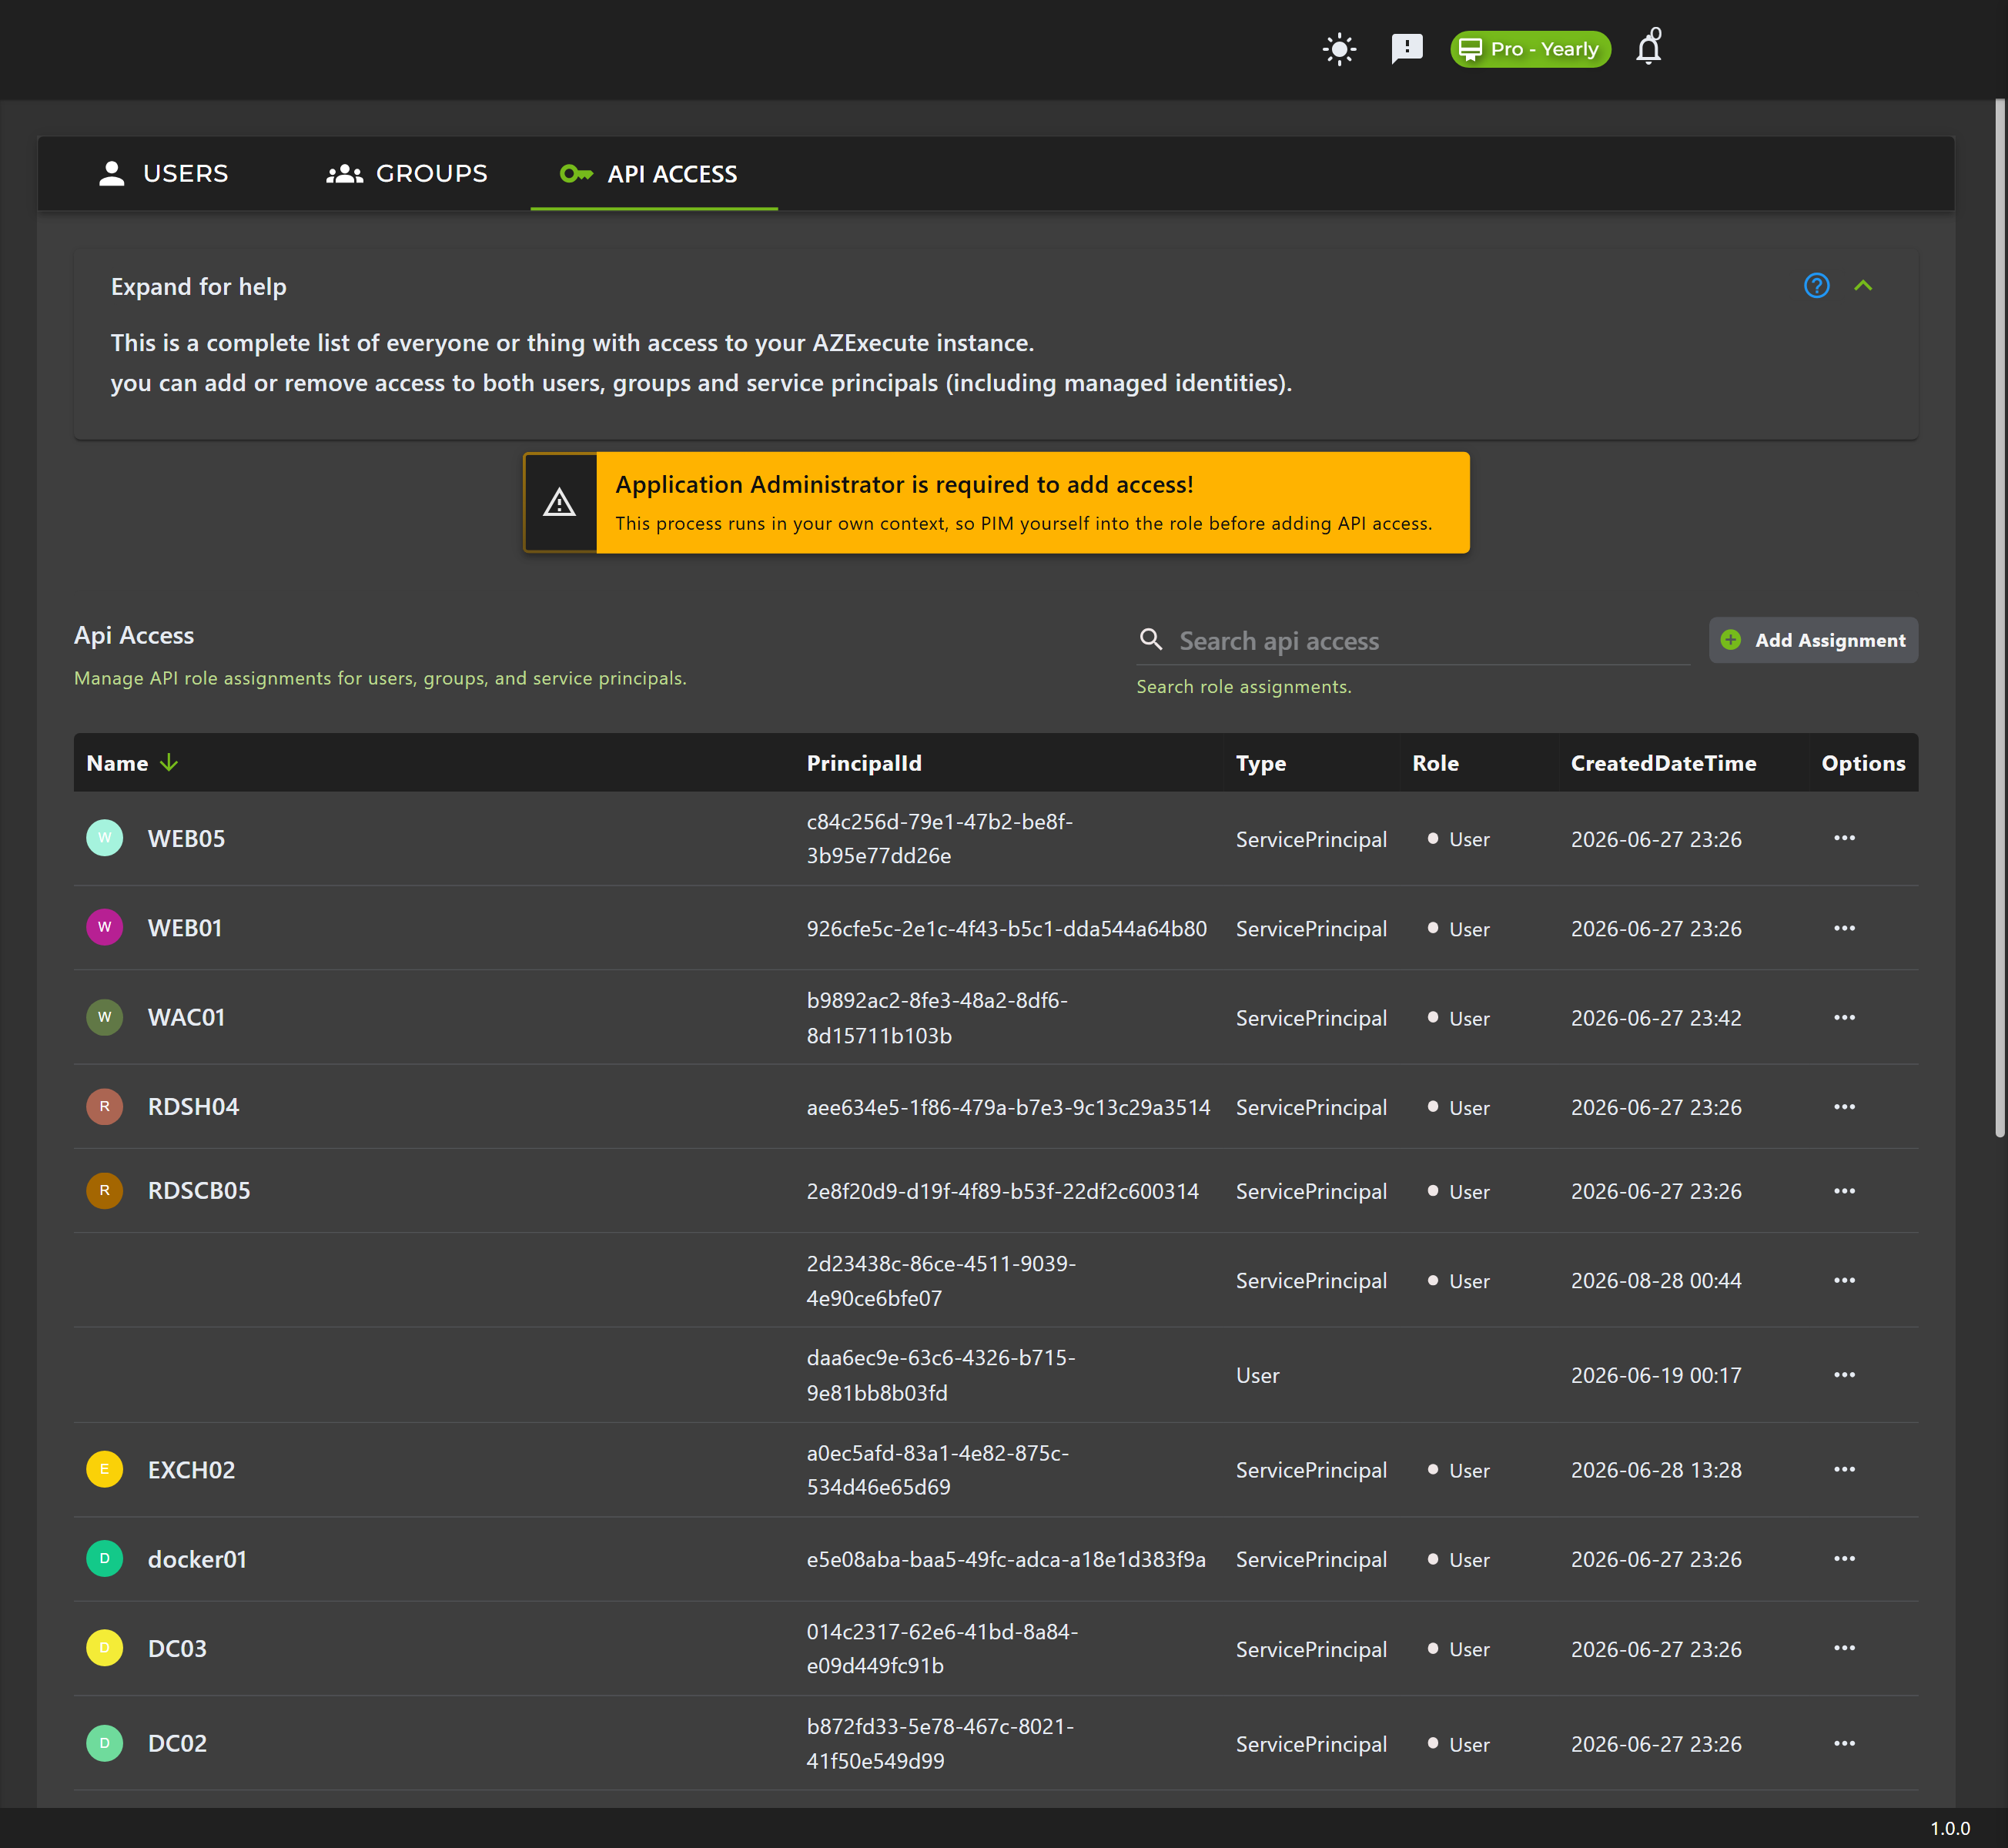Image resolution: width=2008 pixels, height=1848 pixels.
Task: Open options menu for WAC01
Action: [1844, 1017]
